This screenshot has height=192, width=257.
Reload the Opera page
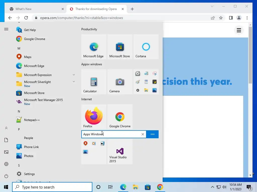click(x=26, y=18)
